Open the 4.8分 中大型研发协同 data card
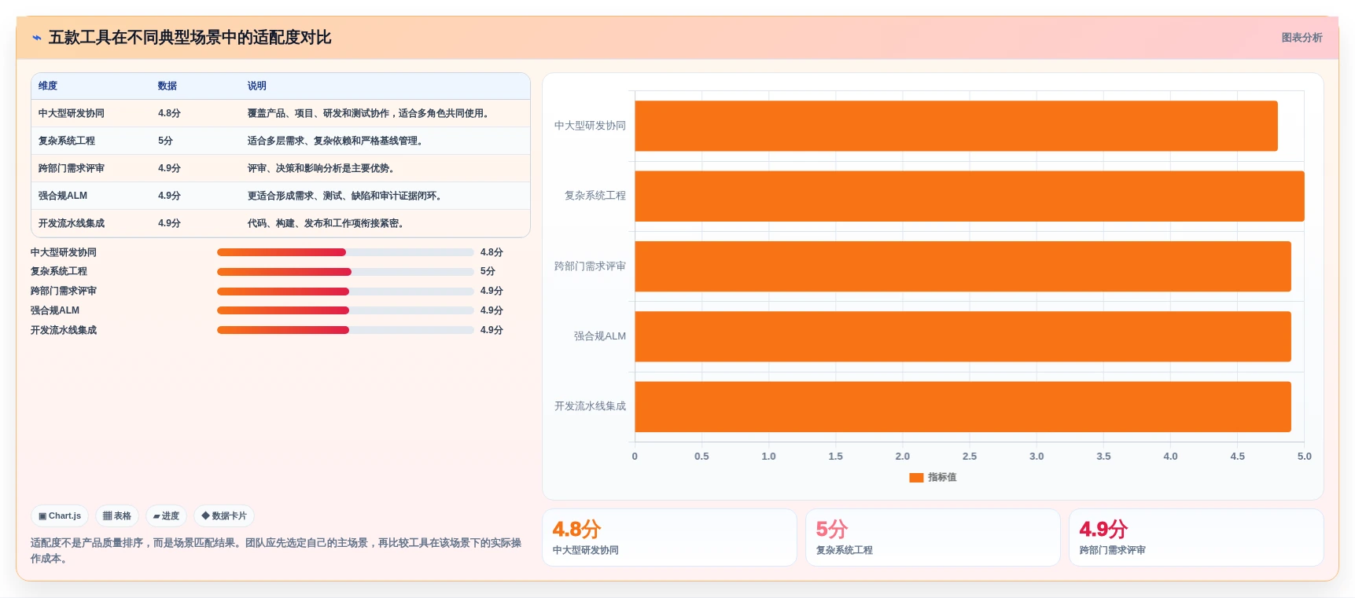Viewport: 1355px width, 598px height. pyautogui.click(x=669, y=537)
